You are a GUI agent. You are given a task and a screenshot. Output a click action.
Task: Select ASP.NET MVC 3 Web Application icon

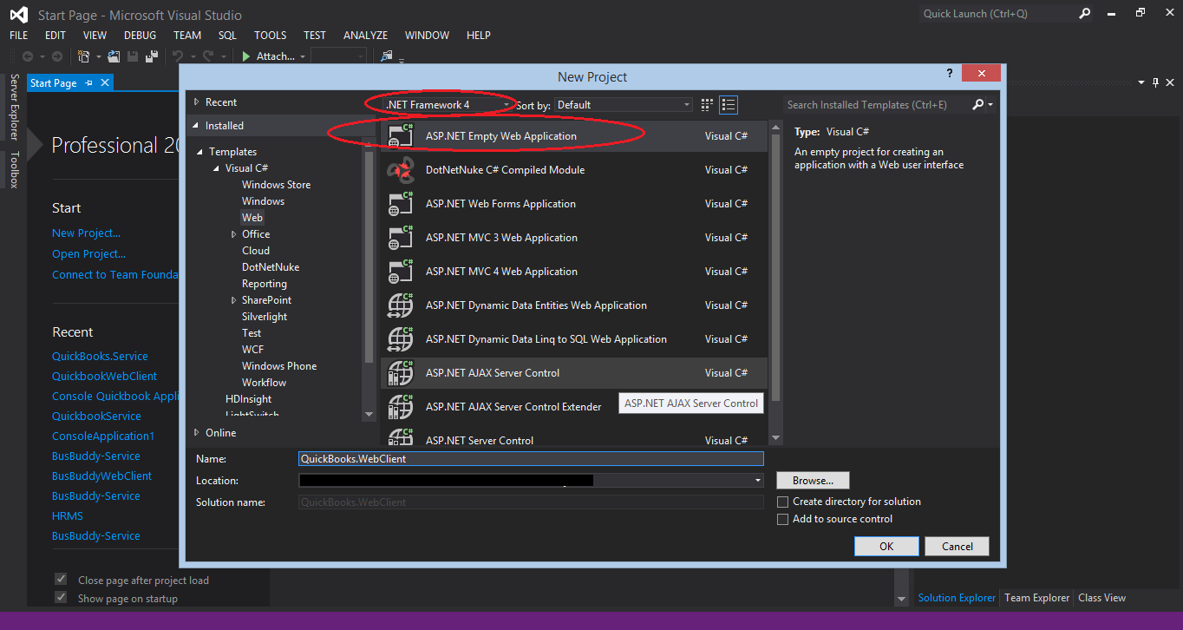(401, 237)
